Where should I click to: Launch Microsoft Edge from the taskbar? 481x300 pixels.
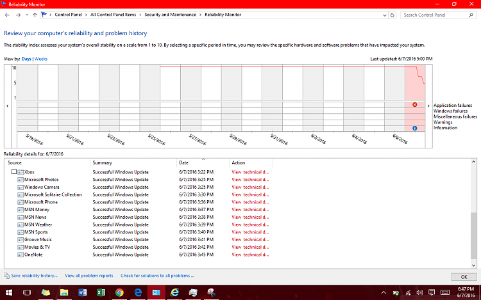coord(138,293)
